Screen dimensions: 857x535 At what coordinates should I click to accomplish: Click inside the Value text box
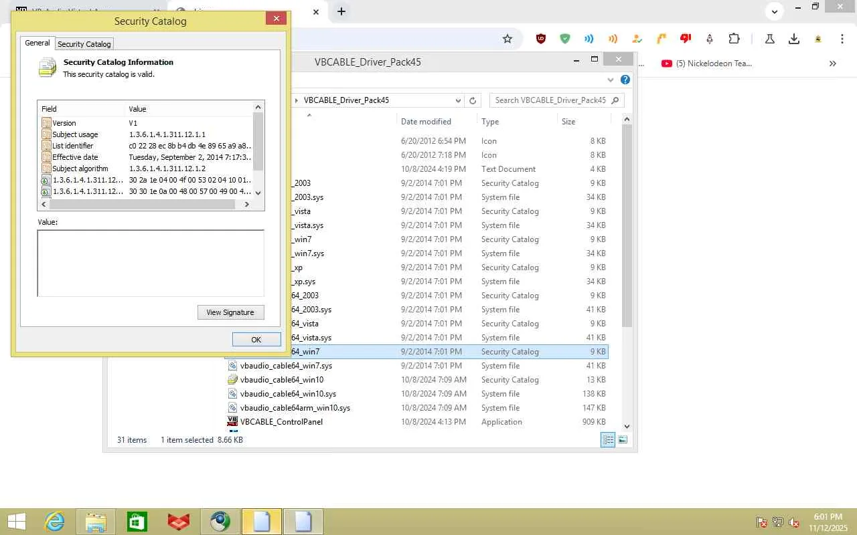[151, 263]
